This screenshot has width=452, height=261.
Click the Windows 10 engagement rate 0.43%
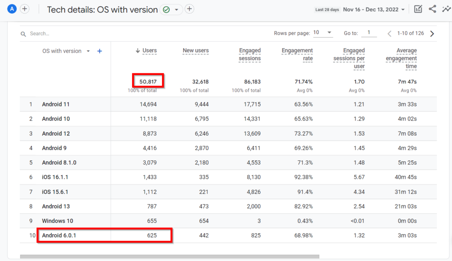pyautogui.click(x=305, y=221)
